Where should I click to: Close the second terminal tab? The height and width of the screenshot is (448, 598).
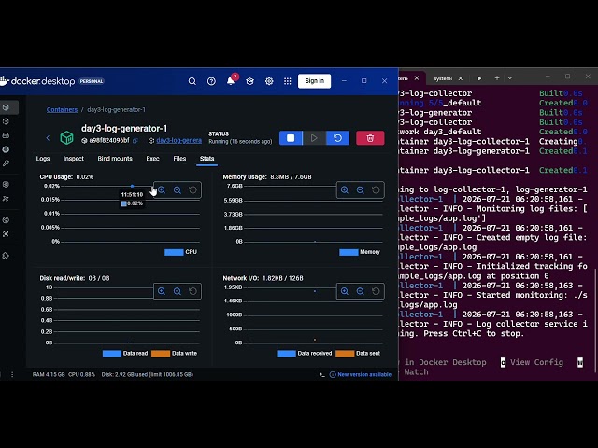461,78
